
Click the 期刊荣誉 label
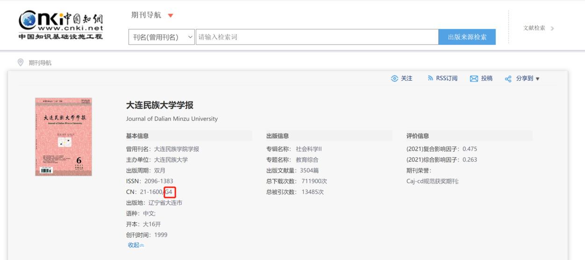[419, 170]
